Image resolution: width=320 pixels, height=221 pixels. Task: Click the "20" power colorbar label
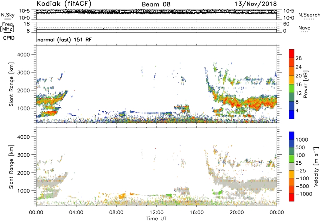298,76
